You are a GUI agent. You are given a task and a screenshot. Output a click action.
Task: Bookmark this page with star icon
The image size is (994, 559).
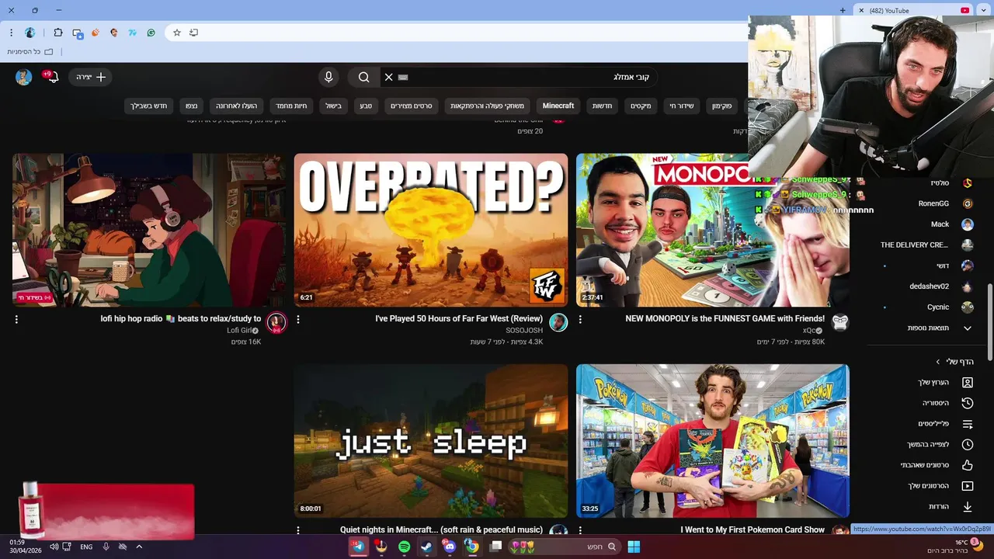(177, 33)
